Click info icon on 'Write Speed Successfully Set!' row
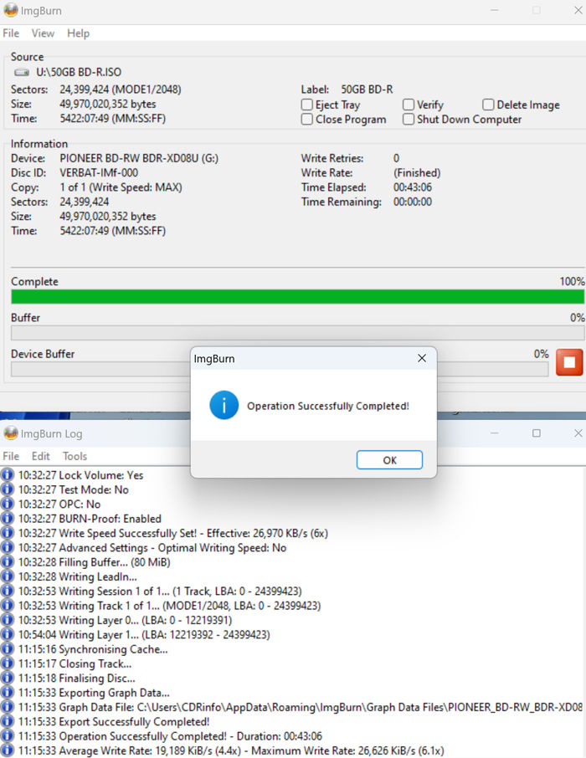 click(8, 533)
